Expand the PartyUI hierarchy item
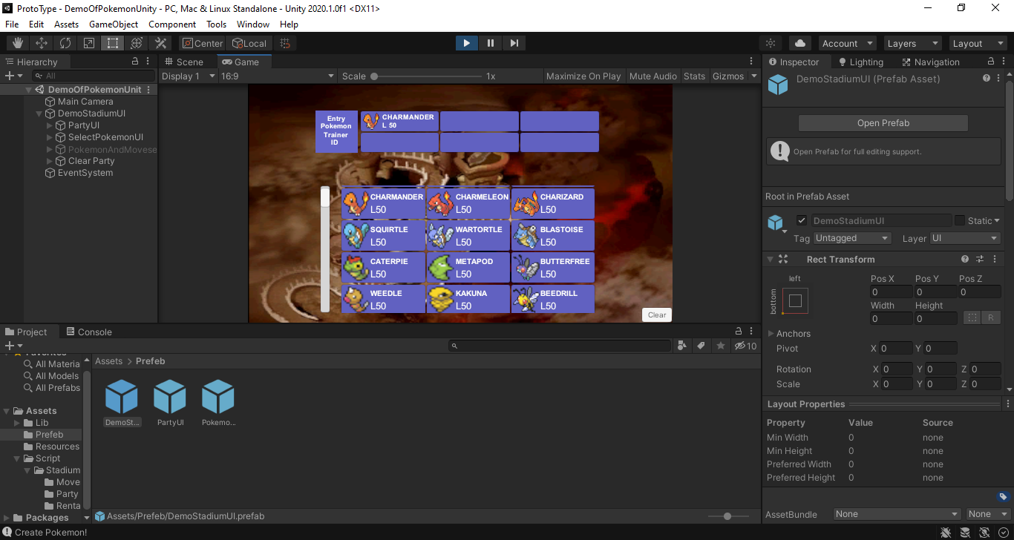Screen dimensions: 1014x540 pos(50,125)
